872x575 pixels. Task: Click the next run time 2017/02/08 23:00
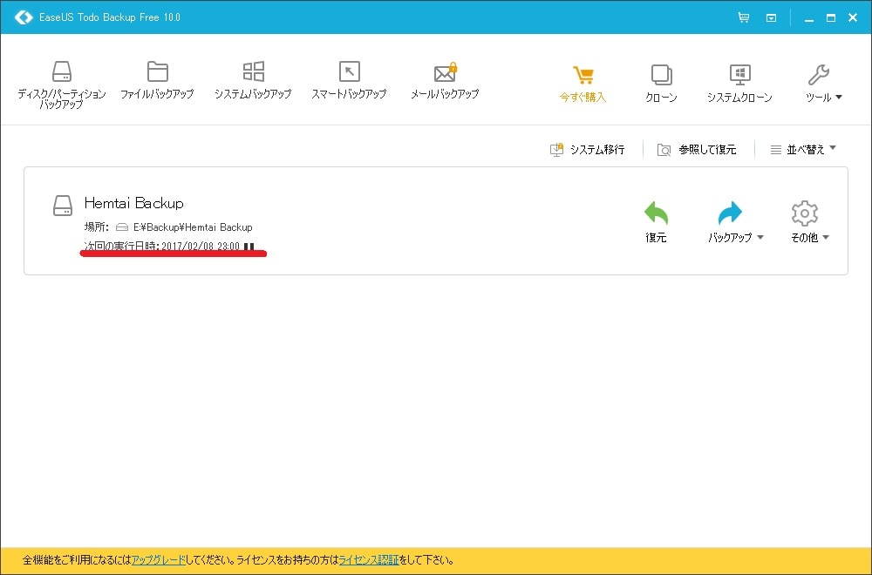201,246
